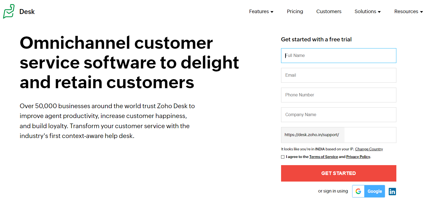This screenshot has height=201, width=426.
Task: Sign in using the Google button
Action: (x=374, y=191)
